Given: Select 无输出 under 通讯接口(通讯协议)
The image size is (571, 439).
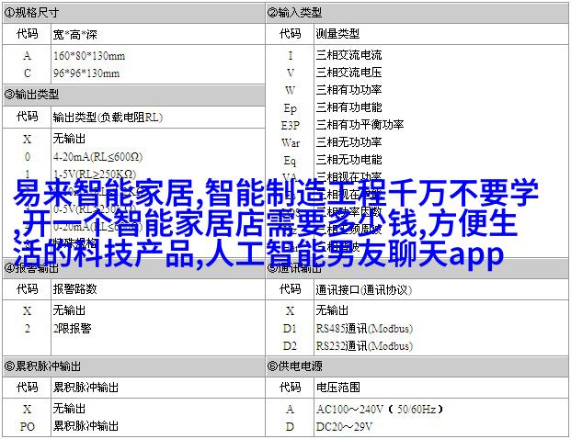Looking at the screenshot, I should click(x=332, y=310).
